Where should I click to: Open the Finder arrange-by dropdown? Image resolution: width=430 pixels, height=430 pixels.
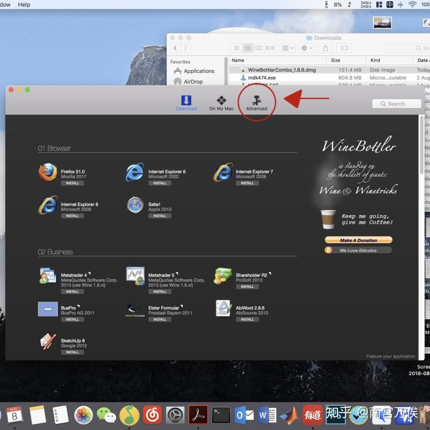point(288,48)
